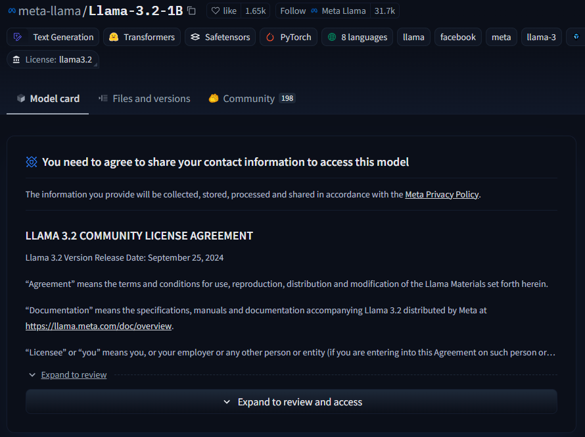Image resolution: width=585 pixels, height=437 pixels.
Task: Switch to Files and versions tab
Action: coord(144,99)
